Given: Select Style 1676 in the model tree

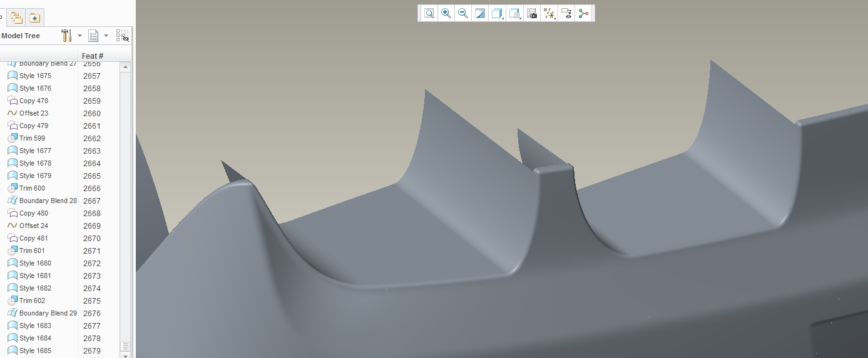Looking at the screenshot, I should coord(35,88).
